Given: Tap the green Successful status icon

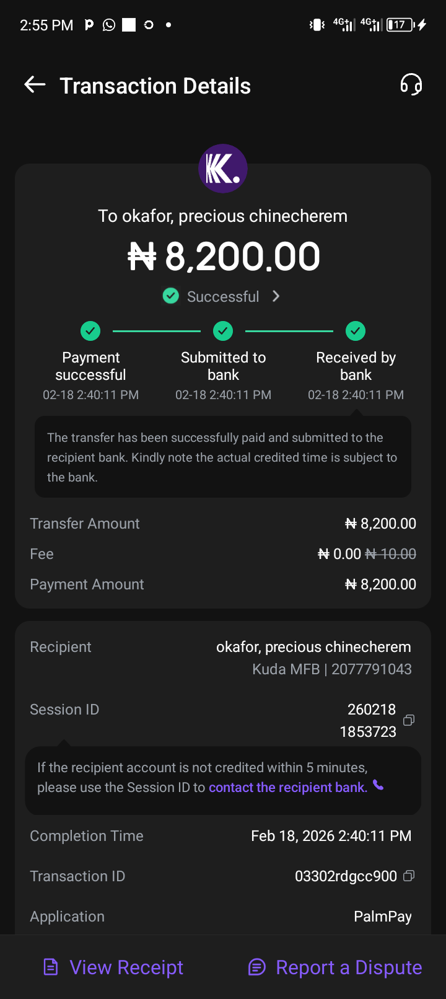Looking at the screenshot, I should [171, 296].
